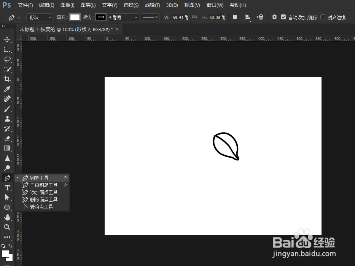Image resolution: width=355 pixels, height=266 pixels.
Task: Select the Dodge tool
Action: [7, 168]
